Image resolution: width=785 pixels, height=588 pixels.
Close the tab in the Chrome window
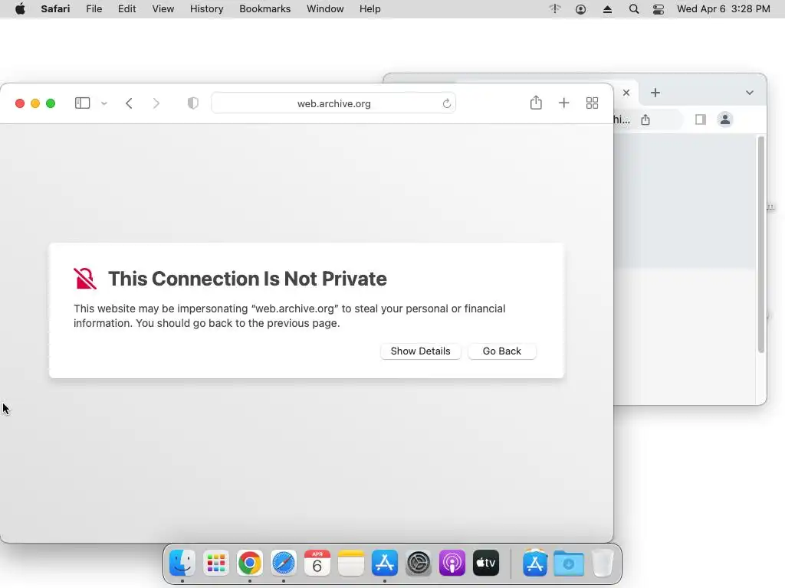coord(626,93)
